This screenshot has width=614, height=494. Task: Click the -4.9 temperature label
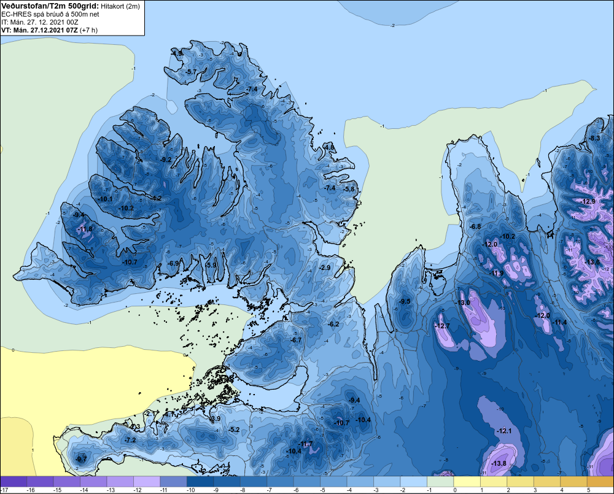tap(177, 53)
